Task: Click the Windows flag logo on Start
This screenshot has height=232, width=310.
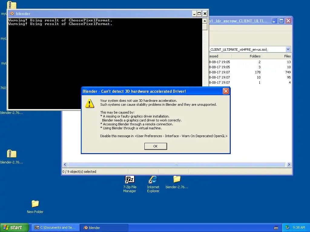Action: (6, 227)
